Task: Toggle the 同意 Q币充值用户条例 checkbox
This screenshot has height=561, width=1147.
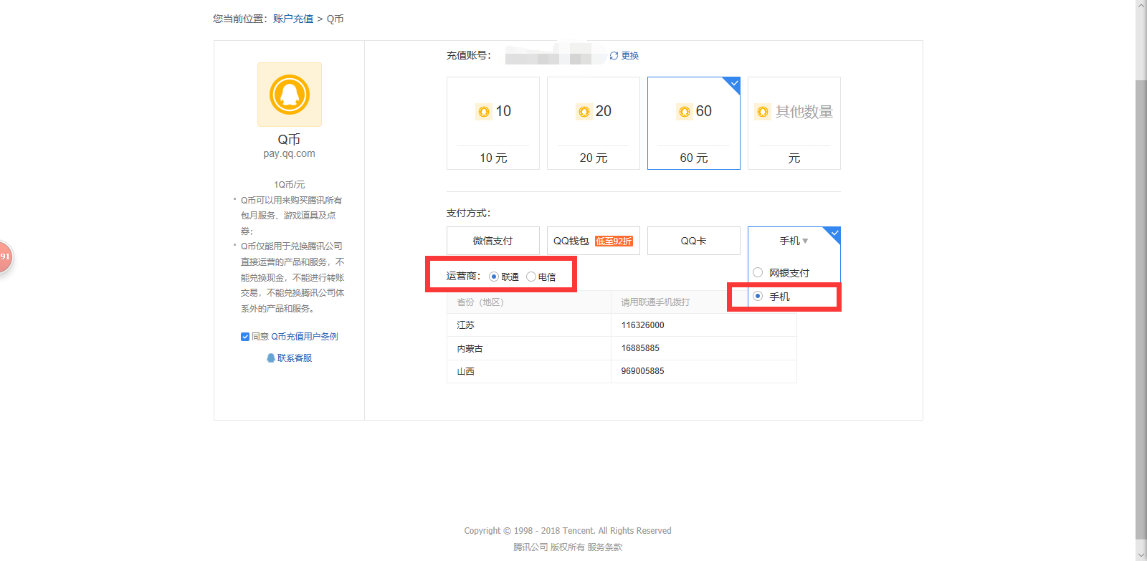Action: coord(245,337)
